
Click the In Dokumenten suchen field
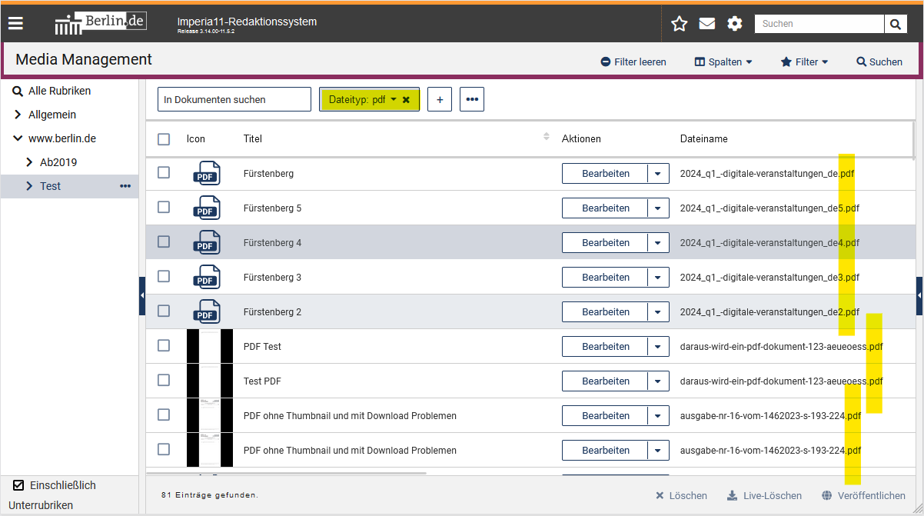(x=234, y=99)
